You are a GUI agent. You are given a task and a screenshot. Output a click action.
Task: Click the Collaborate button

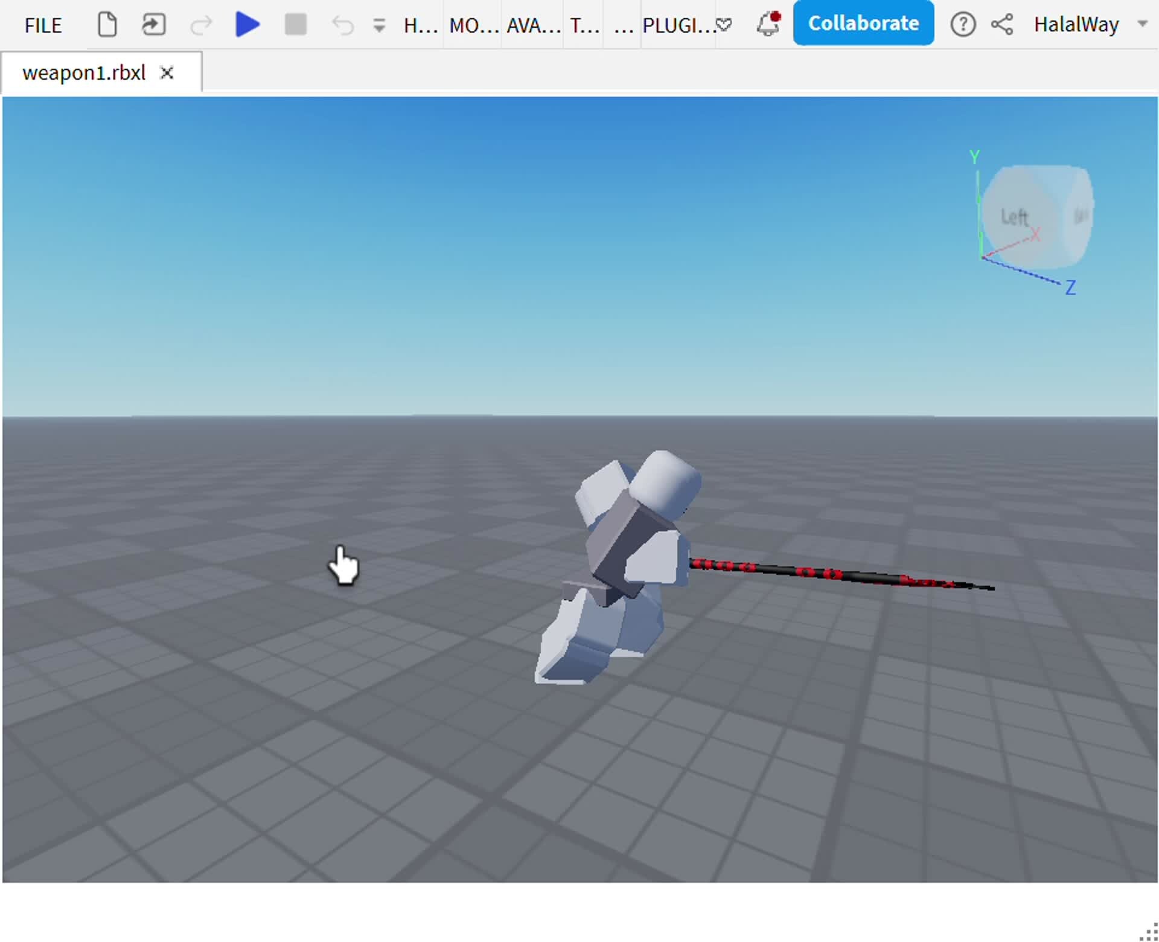(x=863, y=23)
